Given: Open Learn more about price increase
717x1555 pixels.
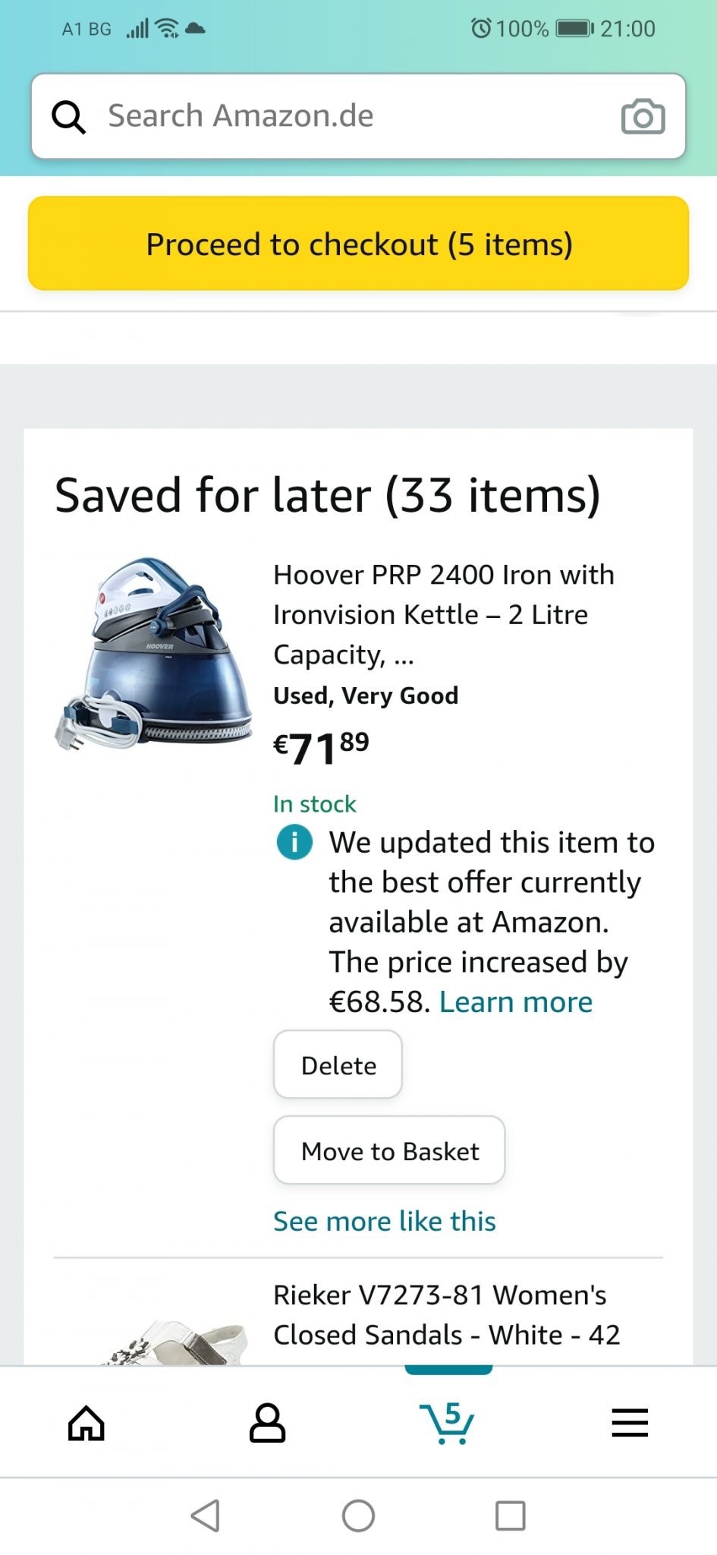Looking at the screenshot, I should click(x=516, y=1002).
